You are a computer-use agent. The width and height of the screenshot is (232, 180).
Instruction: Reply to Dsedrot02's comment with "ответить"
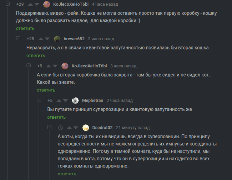(x=67, y=174)
